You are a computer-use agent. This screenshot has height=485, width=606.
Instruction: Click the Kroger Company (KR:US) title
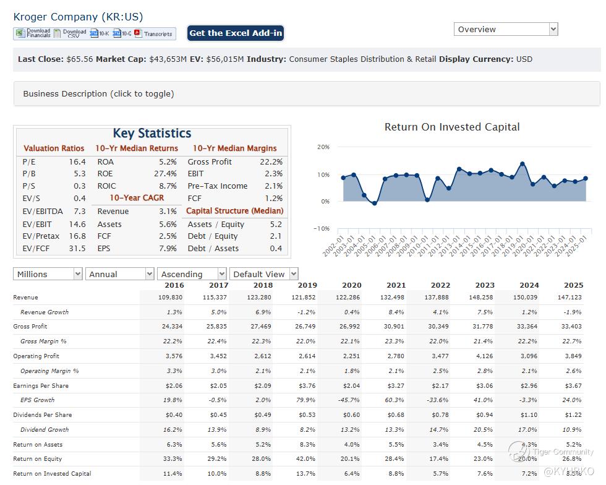78,17
